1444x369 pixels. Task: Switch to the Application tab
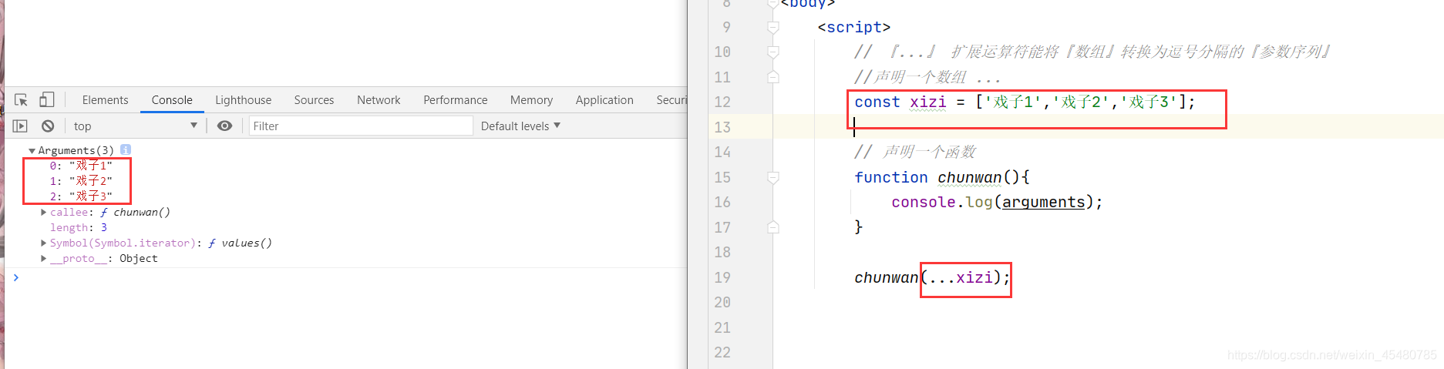(x=604, y=100)
